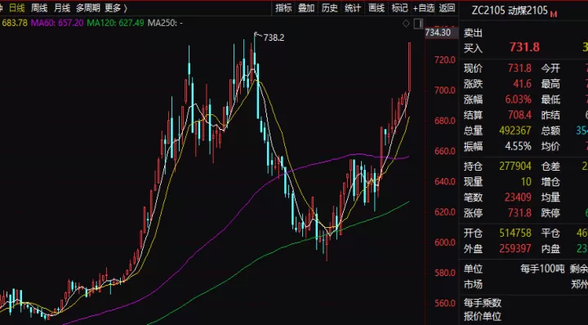Click the yellow 683.78 MA value
The height and width of the screenshot is (325, 588).
[15, 23]
